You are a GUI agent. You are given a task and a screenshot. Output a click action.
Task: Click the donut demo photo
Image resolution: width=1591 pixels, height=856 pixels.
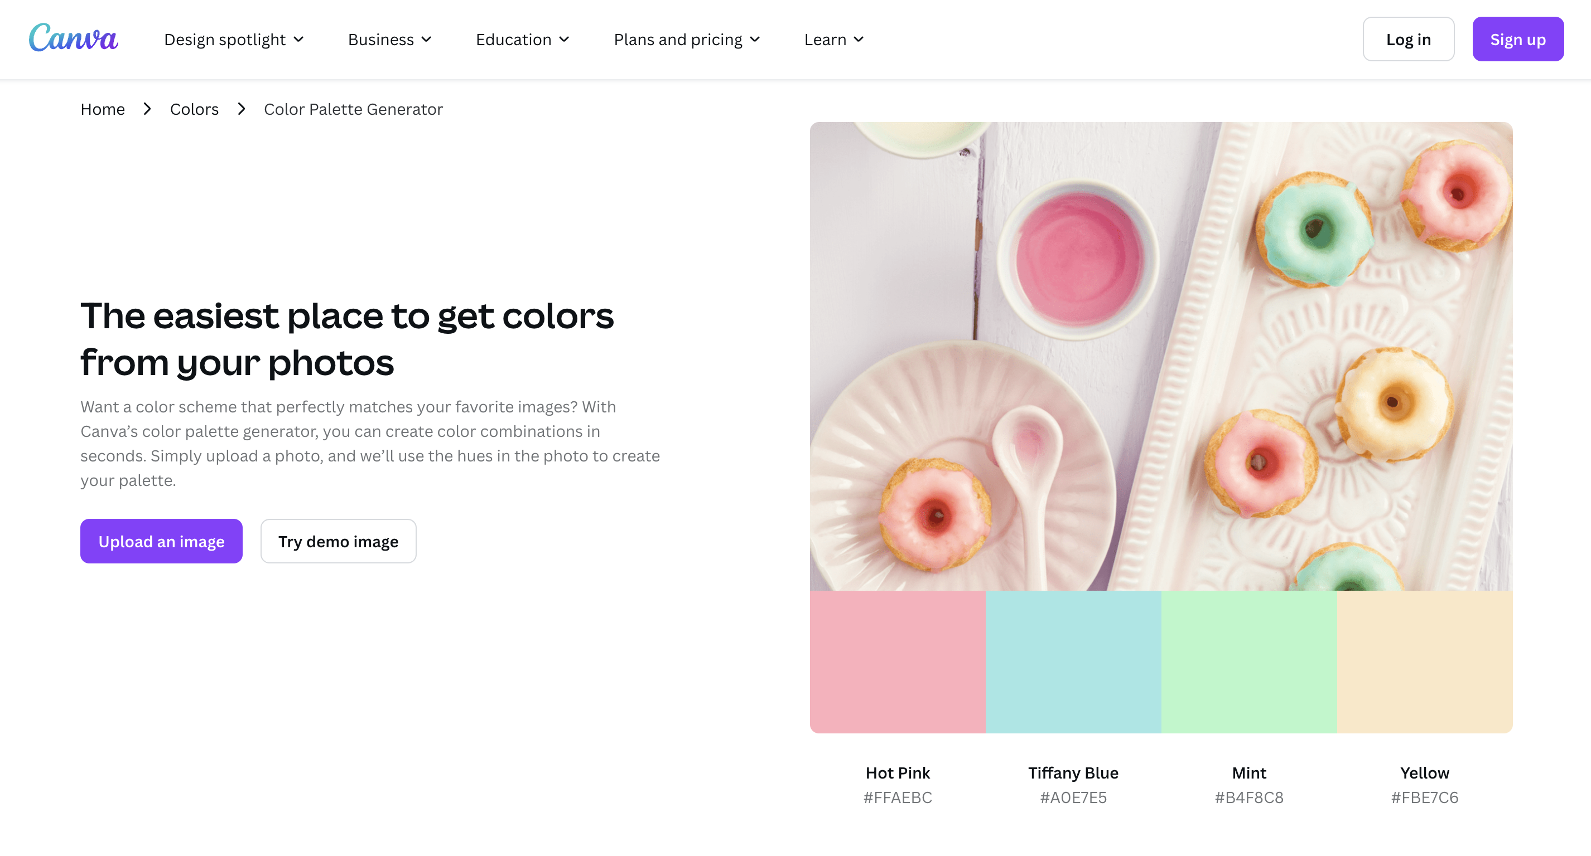pyautogui.click(x=1161, y=356)
